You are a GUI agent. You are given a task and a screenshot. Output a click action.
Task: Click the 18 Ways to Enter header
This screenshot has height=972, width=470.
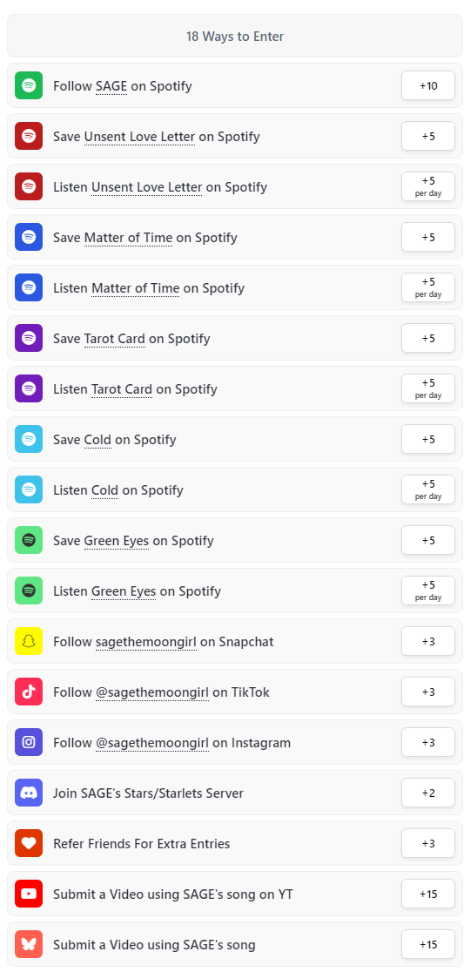235,36
